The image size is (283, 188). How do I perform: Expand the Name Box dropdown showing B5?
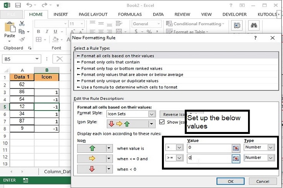[x=37, y=59]
